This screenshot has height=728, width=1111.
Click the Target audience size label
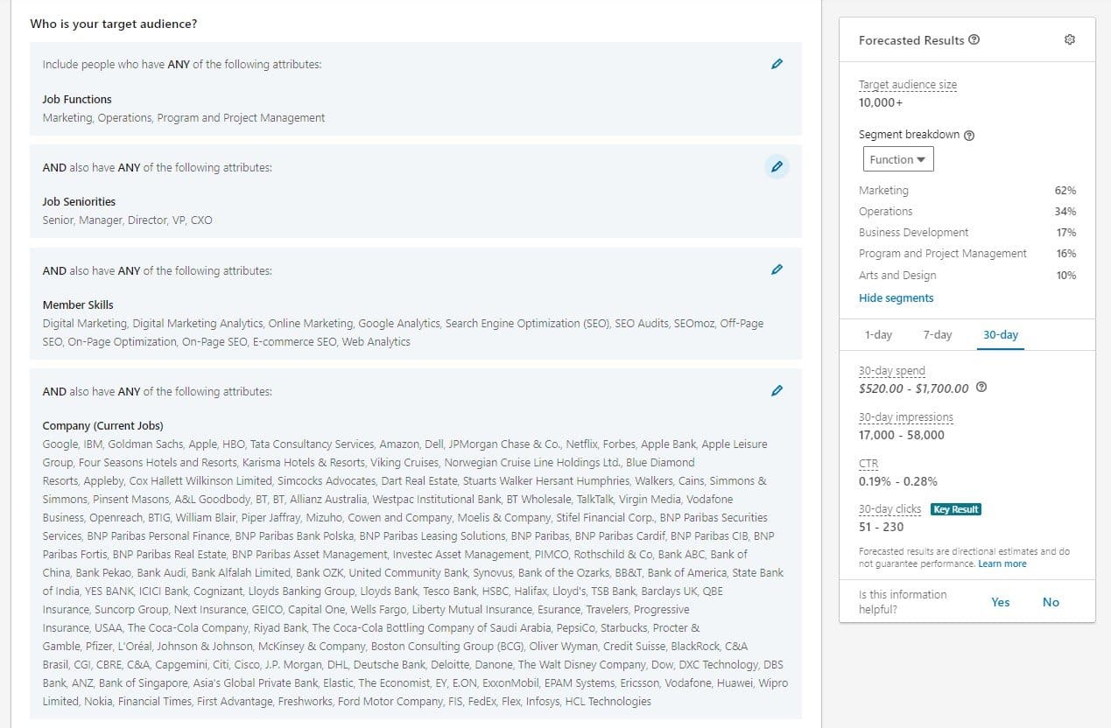click(907, 85)
